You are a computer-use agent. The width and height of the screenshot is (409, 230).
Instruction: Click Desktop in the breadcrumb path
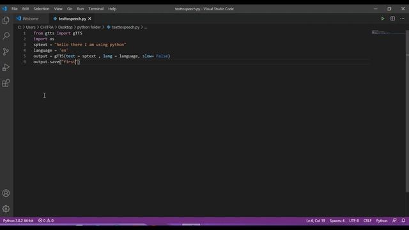click(x=65, y=27)
